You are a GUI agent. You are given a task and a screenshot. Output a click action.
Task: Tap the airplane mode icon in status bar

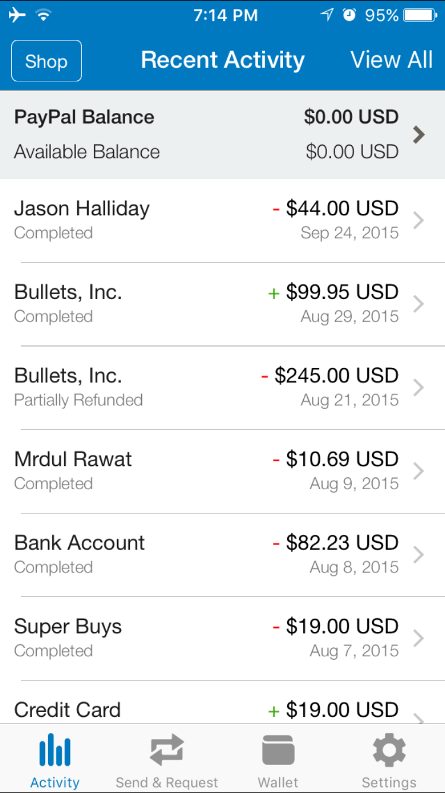tap(17, 15)
